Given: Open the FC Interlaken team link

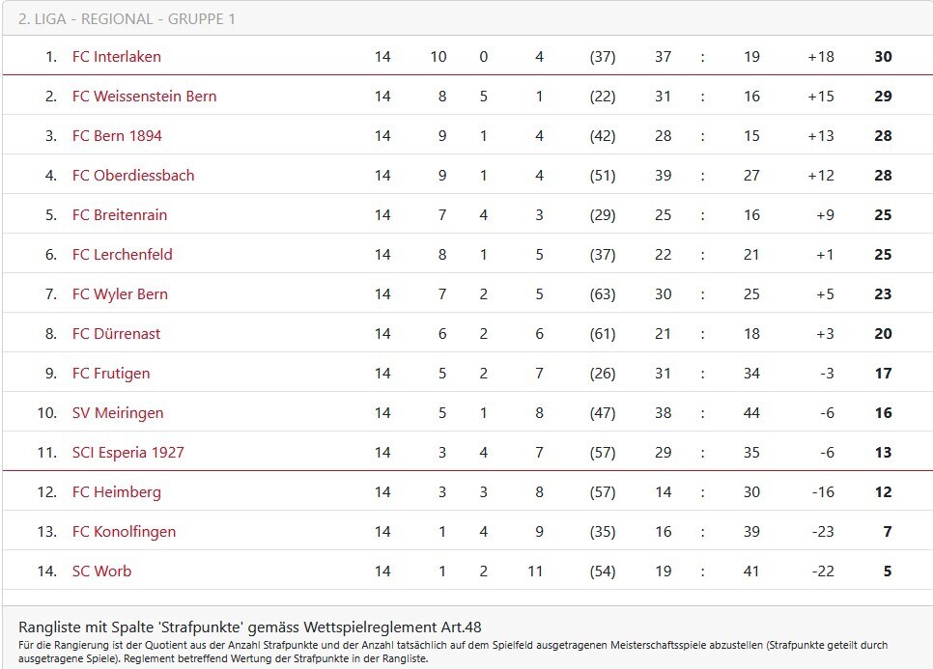Looking at the screenshot, I should pyautogui.click(x=116, y=57).
